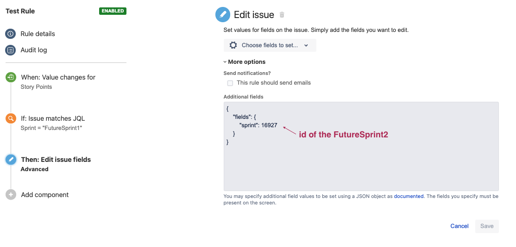
Task: Click inside the Additional fields JSON textarea
Action: (x=361, y=146)
